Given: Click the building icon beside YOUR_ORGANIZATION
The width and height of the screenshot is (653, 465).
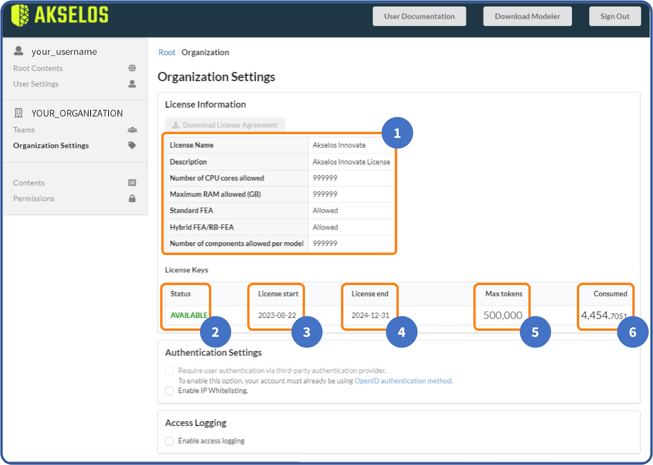Looking at the screenshot, I should coord(18,113).
